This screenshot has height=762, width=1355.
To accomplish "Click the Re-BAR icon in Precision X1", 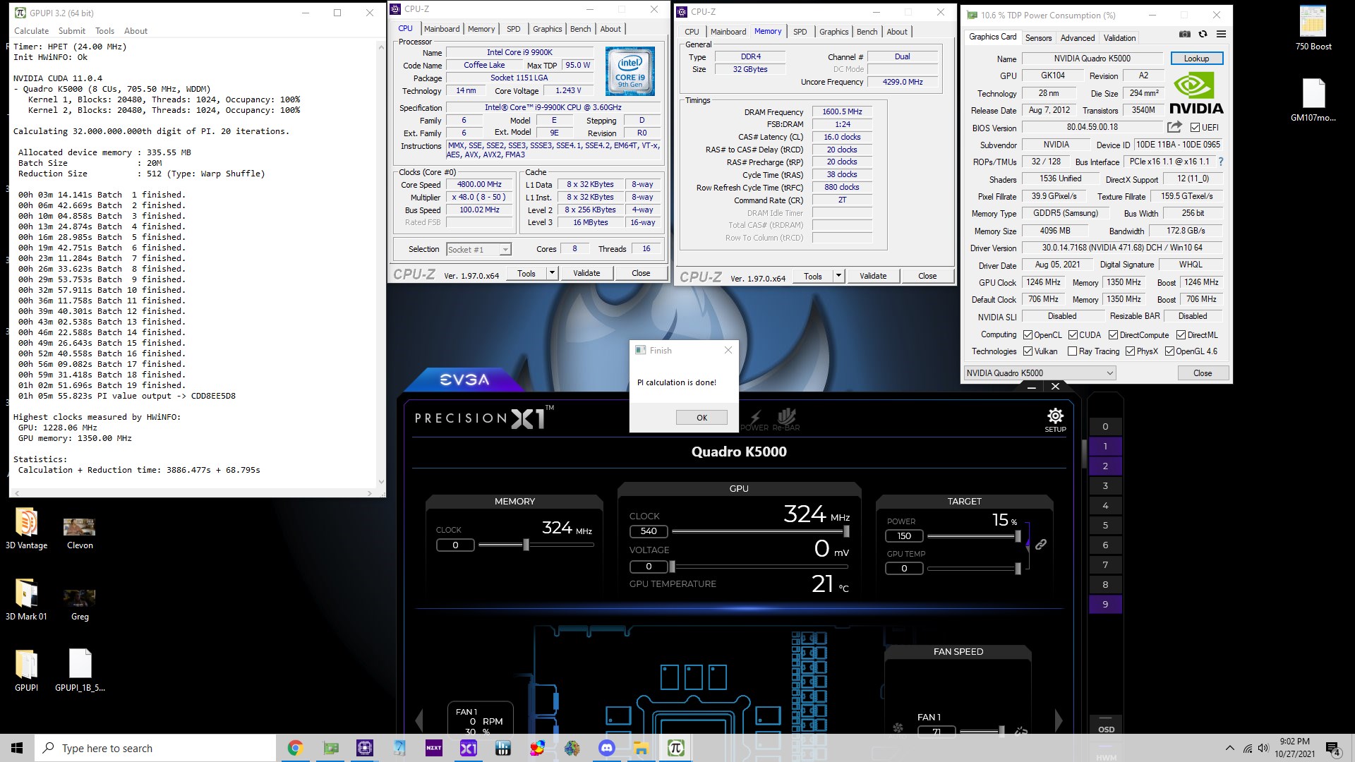I will pyautogui.click(x=786, y=419).
